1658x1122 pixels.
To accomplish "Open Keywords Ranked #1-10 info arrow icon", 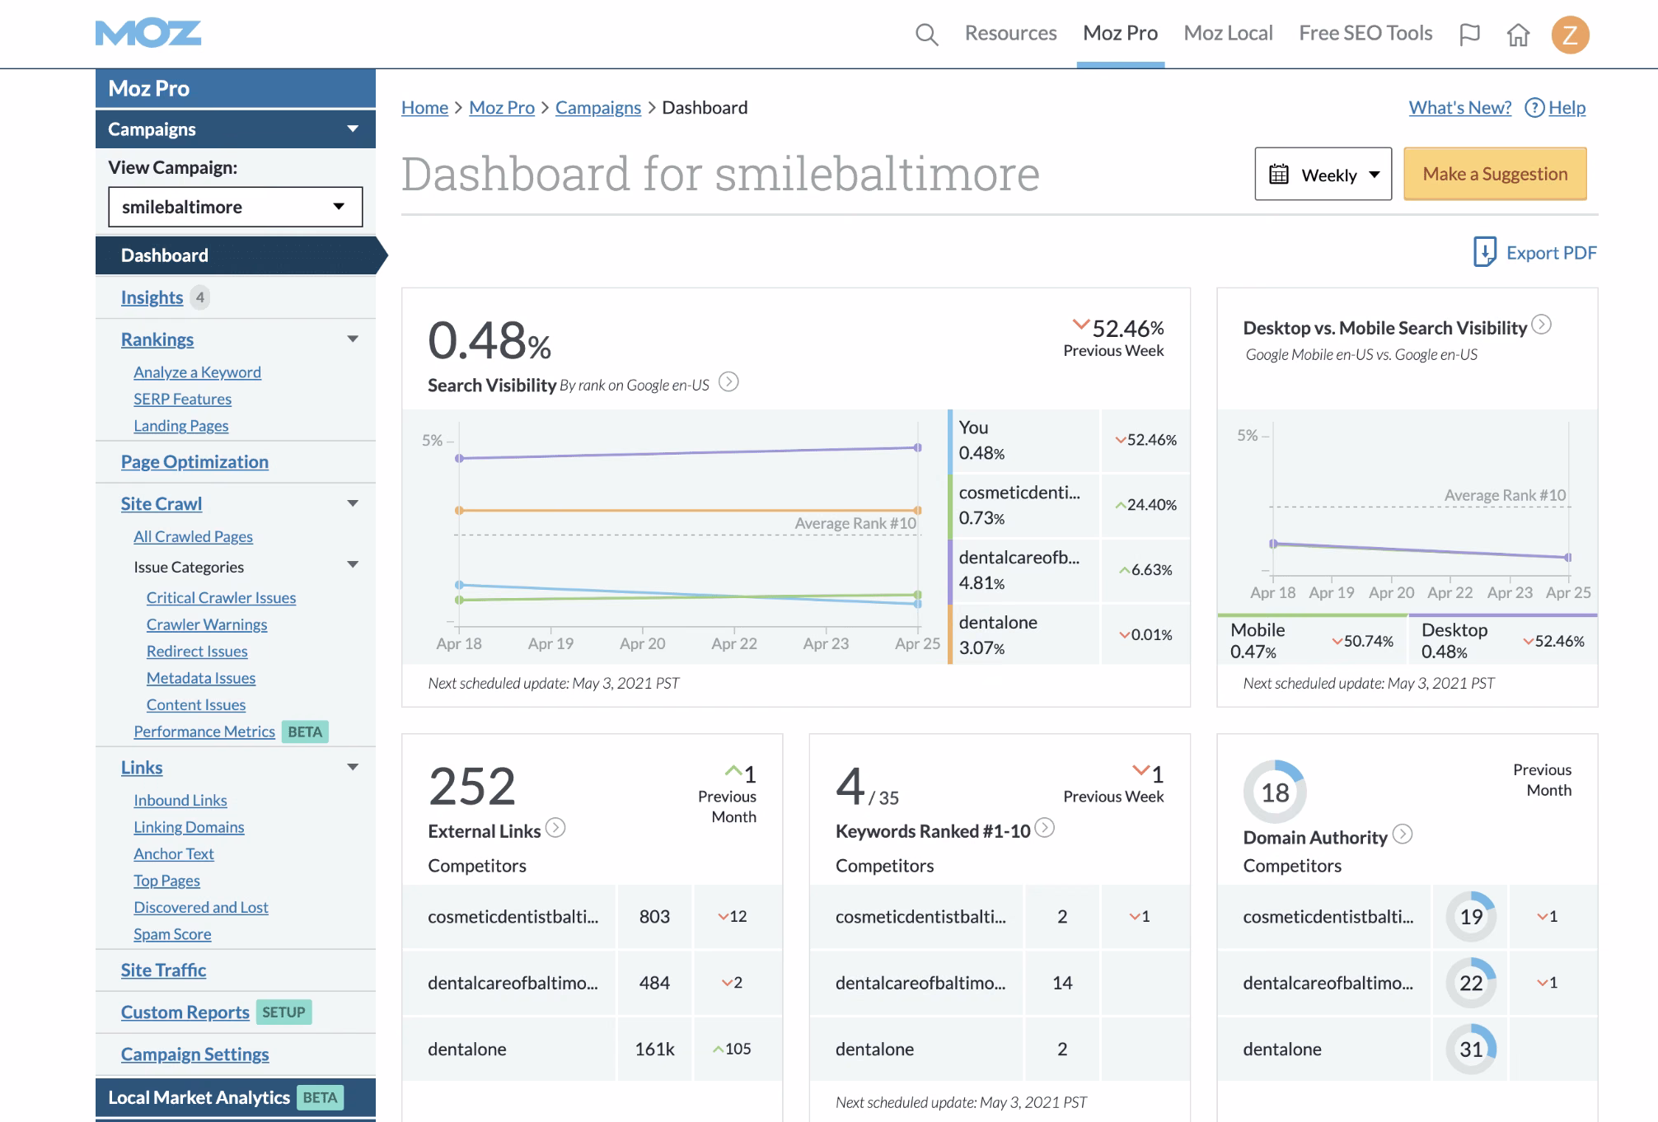I will tap(1044, 828).
